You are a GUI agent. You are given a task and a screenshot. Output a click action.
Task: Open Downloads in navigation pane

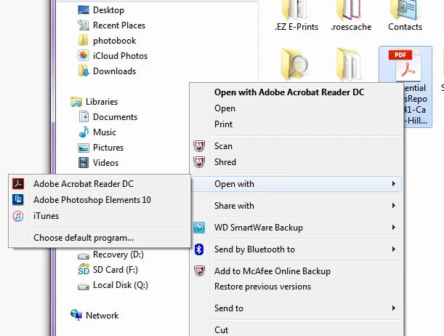(x=114, y=71)
